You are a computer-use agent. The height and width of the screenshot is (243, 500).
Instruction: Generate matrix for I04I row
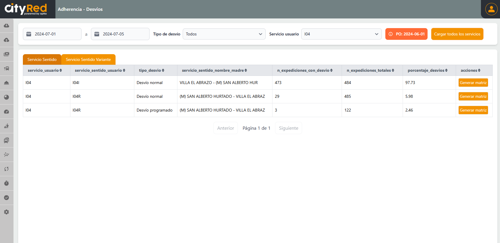coord(473,83)
